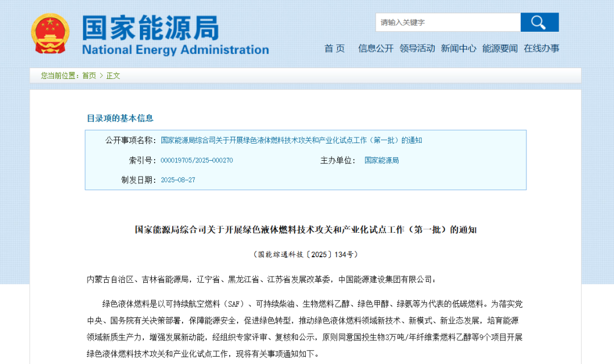Select 首页 in the top navigation
Viewport: 614px width, 364px height.
[333, 49]
